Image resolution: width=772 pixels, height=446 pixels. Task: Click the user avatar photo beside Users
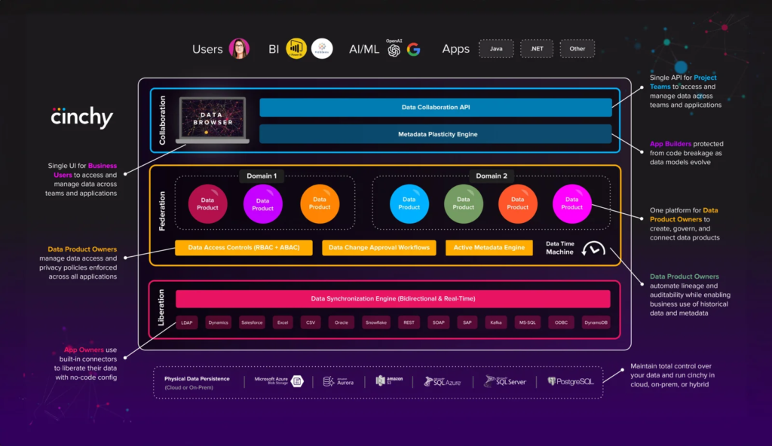tap(239, 49)
